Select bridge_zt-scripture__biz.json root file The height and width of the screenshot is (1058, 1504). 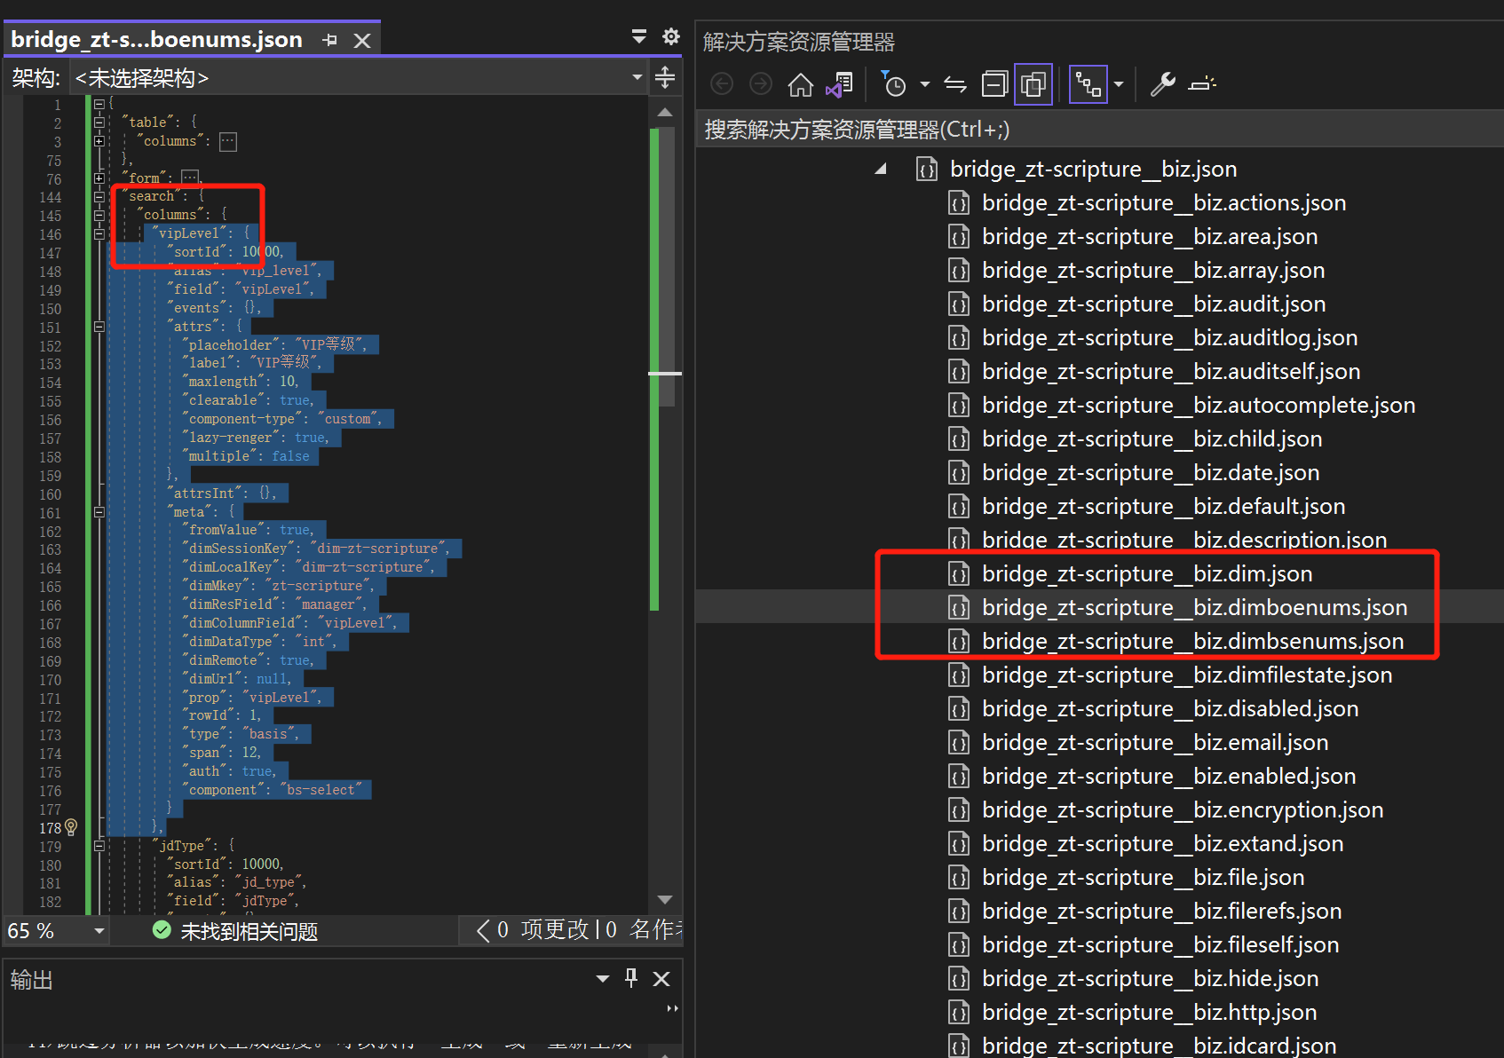click(x=1093, y=169)
